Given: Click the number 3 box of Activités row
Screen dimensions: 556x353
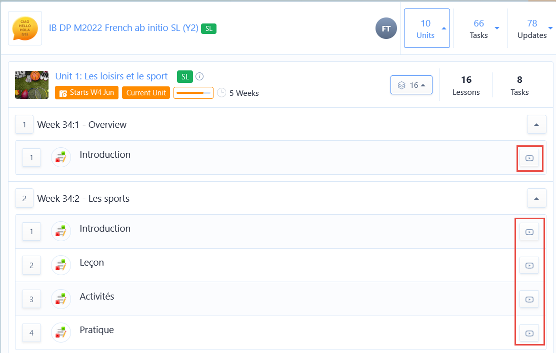Looking at the screenshot, I should click(x=31, y=299).
